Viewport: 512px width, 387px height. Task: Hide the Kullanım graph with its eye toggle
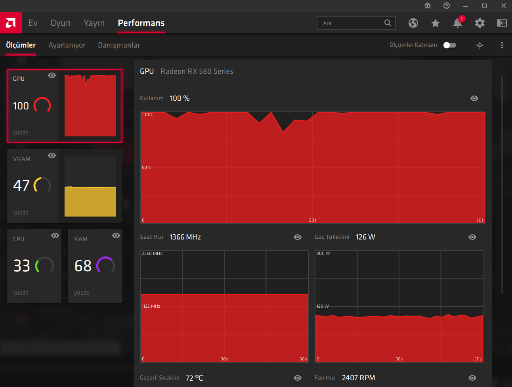[x=474, y=98]
